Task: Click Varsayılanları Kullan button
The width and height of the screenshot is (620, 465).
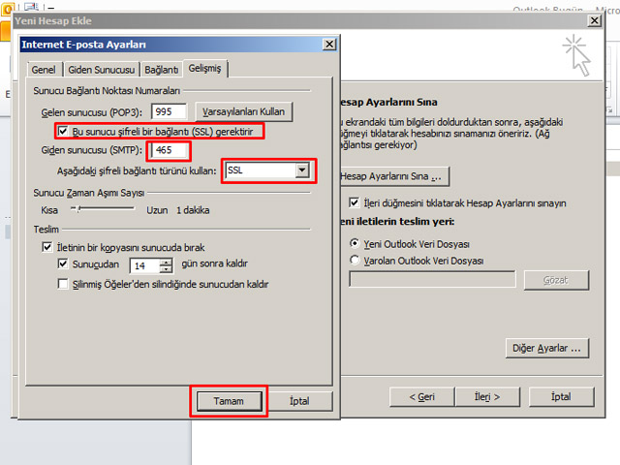Action: pos(245,111)
